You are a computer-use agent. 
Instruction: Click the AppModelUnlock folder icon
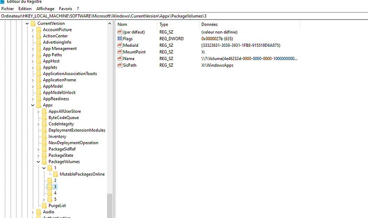click(39, 93)
